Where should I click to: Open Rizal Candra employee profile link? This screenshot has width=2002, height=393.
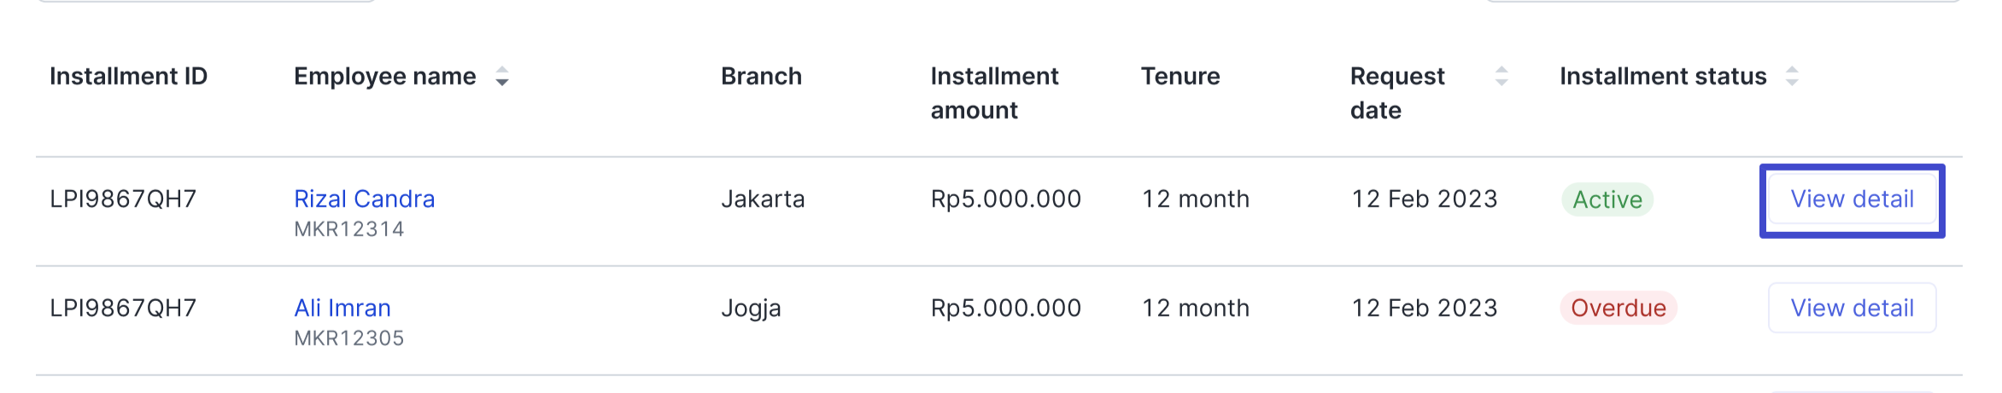(x=364, y=199)
